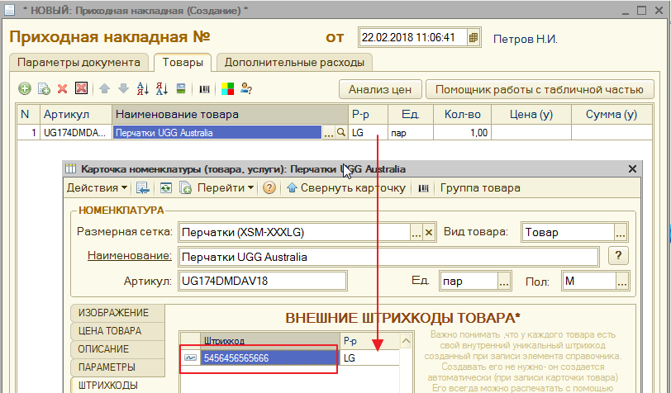Image resolution: width=671 pixels, height=393 pixels.
Task: Open the Перейти dropdown menu
Action: [x=226, y=187]
